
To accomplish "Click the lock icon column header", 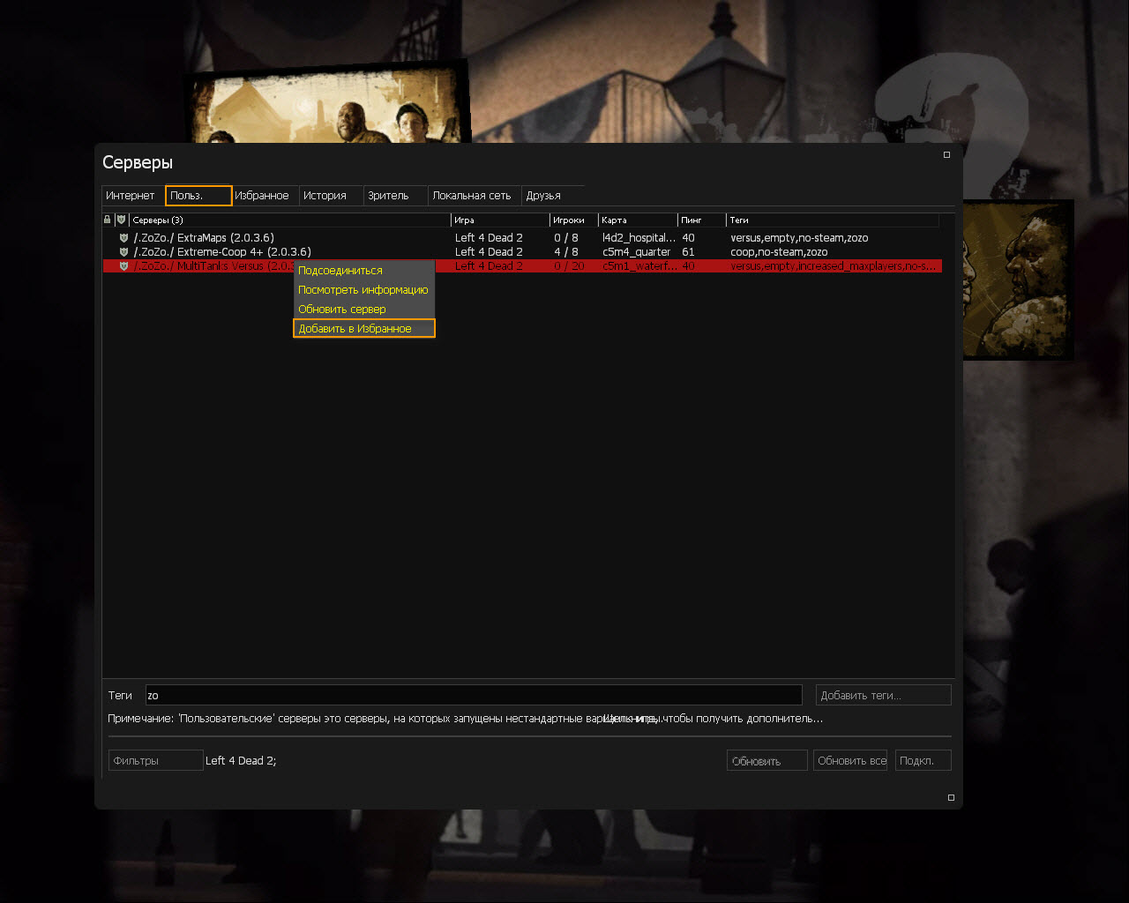I will [x=108, y=220].
